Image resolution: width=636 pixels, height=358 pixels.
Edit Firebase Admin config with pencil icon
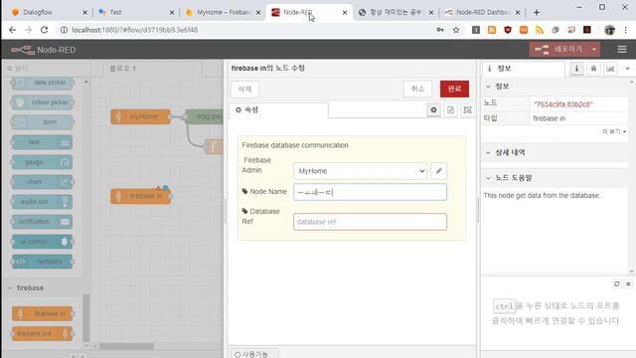pos(438,171)
